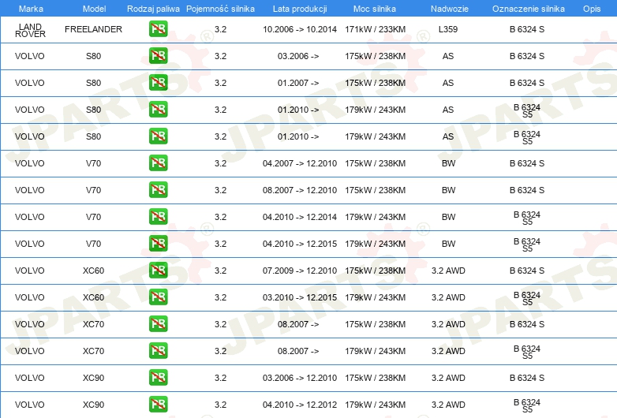Click the fuel icon for XC60 03.2010 -> 12.2015
The image size is (617, 418).
click(x=158, y=297)
